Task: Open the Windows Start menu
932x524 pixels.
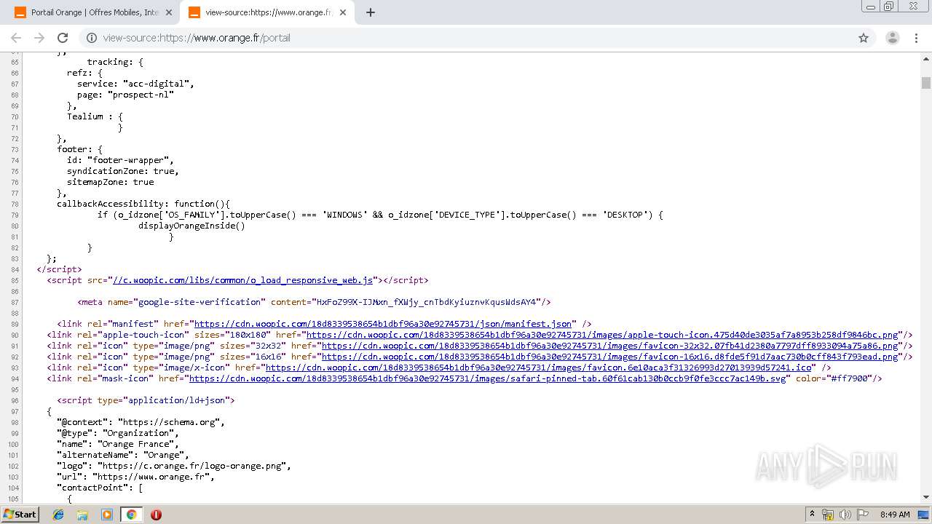Action: (20, 514)
